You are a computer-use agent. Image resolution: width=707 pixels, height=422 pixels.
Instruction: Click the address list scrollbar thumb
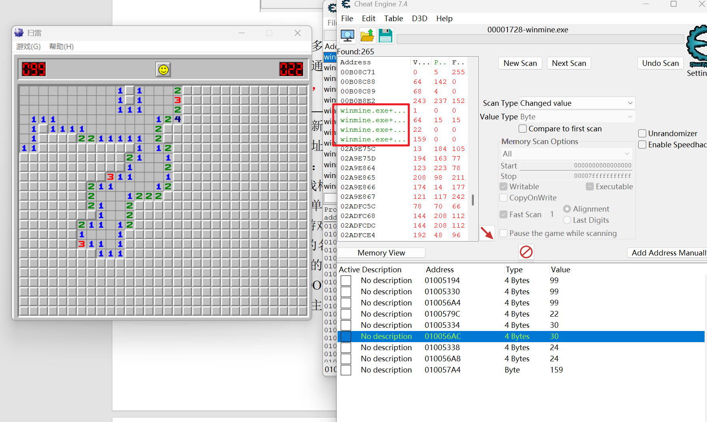point(473,200)
